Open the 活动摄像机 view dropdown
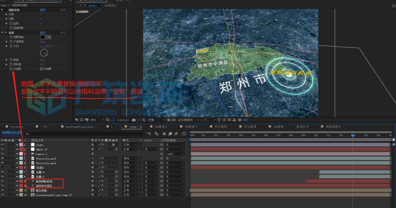This screenshot has width=396, height=208. click(x=188, y=120)
